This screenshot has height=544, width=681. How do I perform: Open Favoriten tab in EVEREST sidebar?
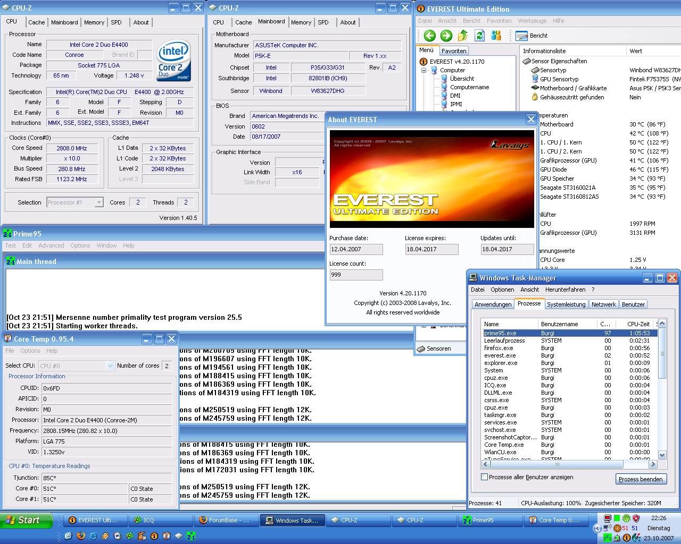(x=454, y=51)
